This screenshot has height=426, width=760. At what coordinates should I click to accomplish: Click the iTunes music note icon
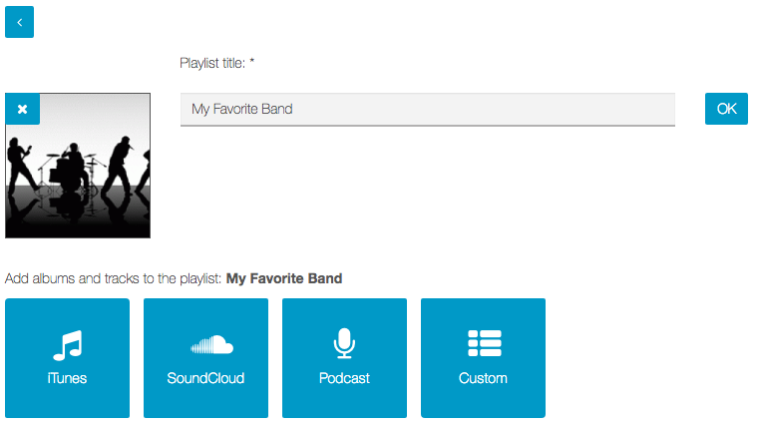[x=68, y=345]
